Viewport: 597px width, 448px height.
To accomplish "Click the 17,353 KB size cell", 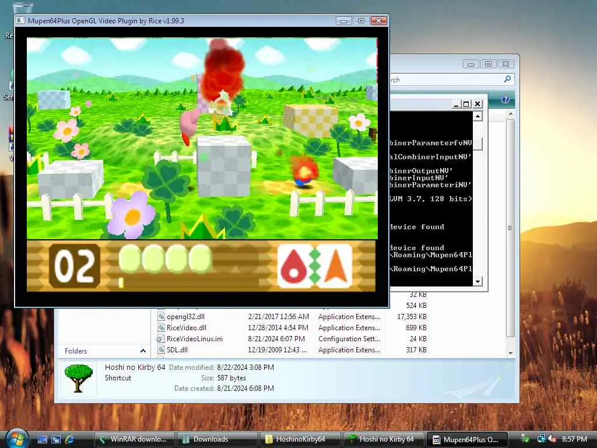I will (x=412, y=317).
